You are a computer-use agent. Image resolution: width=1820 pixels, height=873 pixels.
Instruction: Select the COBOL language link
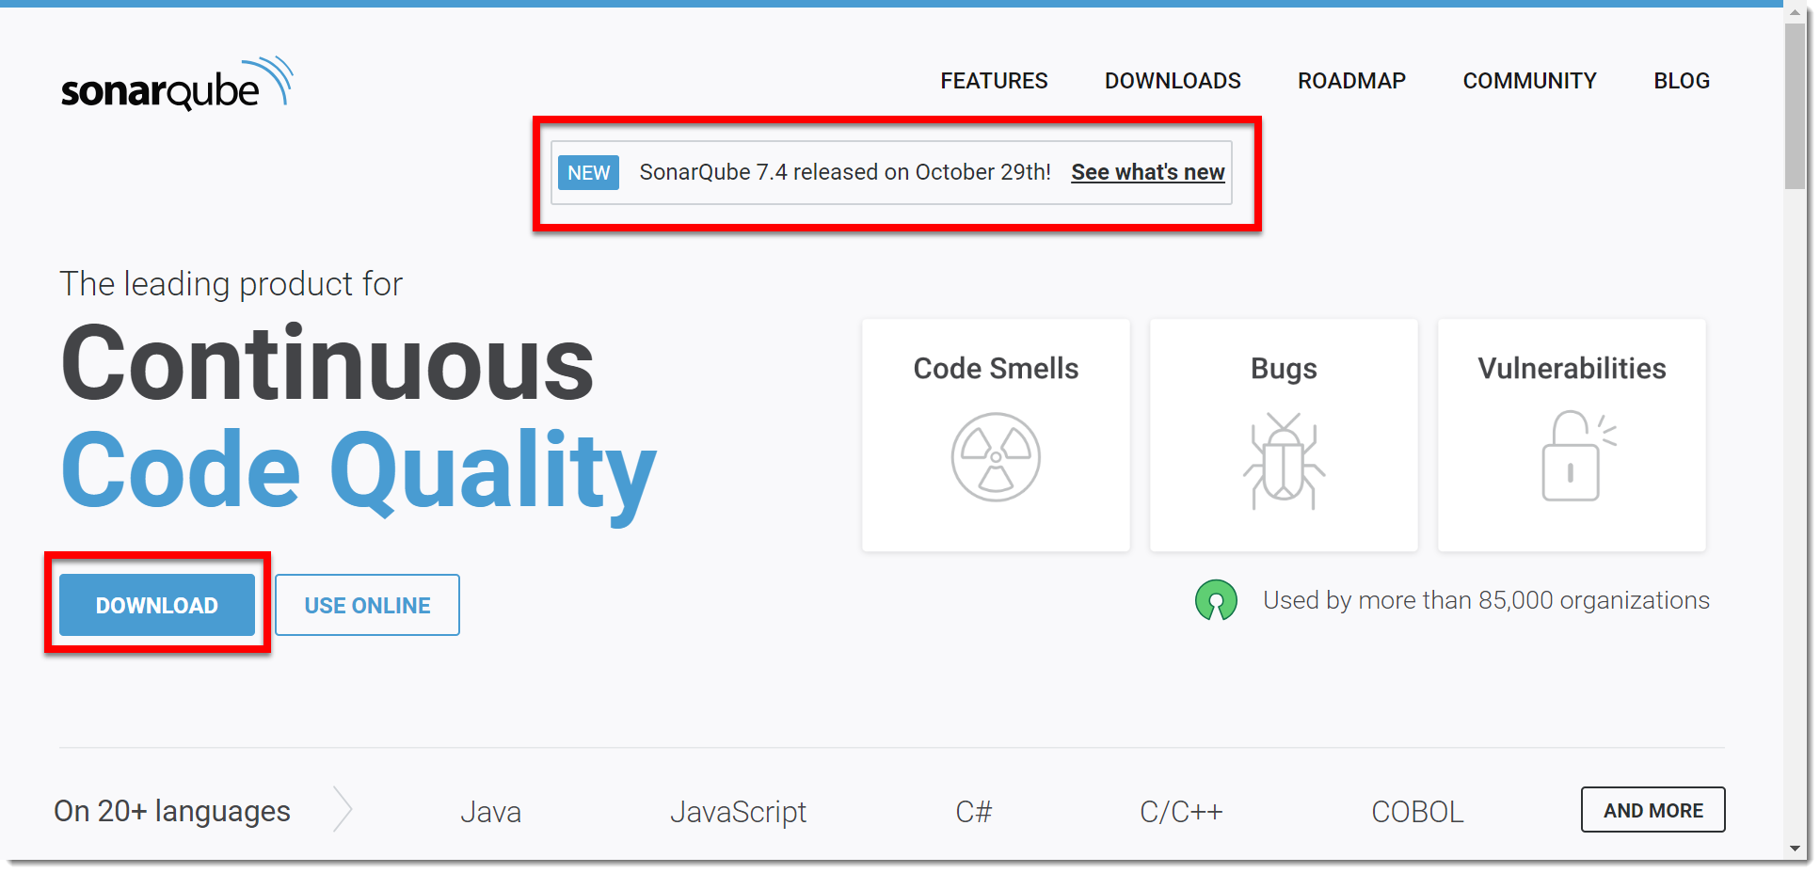coord(1417,812)
